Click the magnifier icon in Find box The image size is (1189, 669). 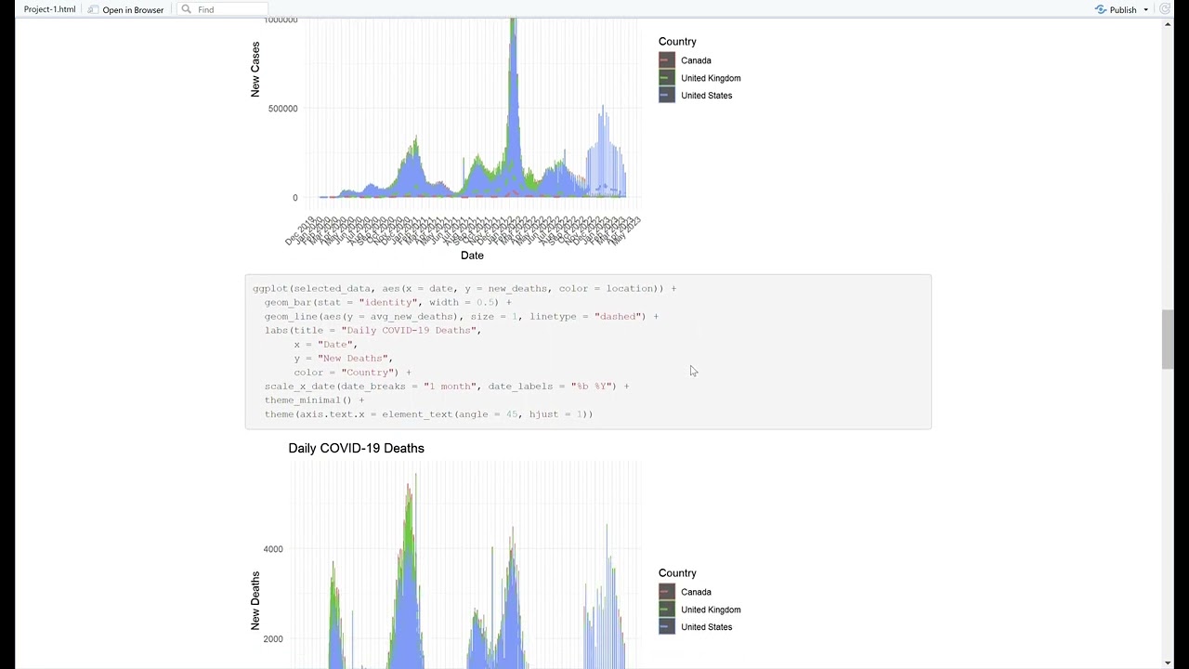tap(186, 9)
